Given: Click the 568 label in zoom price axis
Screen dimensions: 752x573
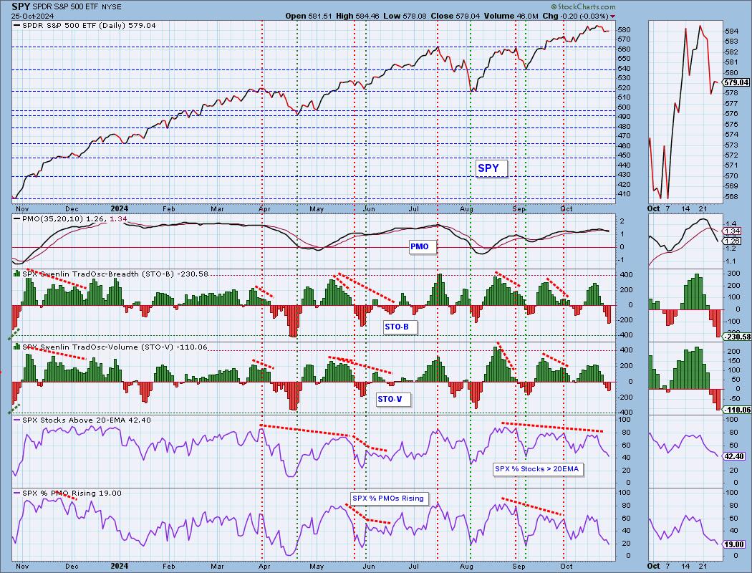Looking at the screenshot, I should pos(732,196).
